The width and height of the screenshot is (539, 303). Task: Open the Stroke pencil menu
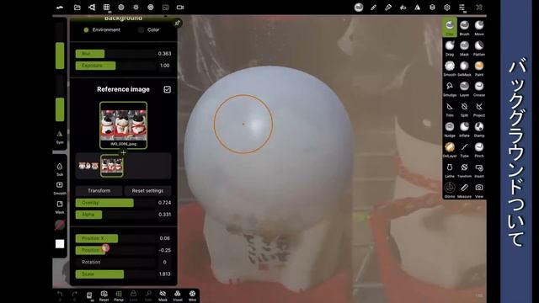click(x=373, y=8)
